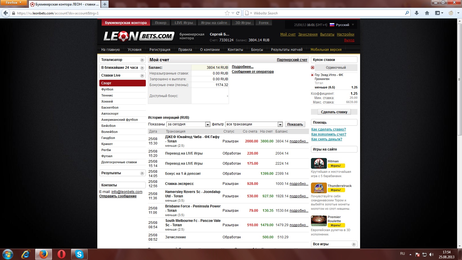Screen dimensions: 462x260
Task: Open Мобильная версия in the navigation bar
Action: (x=326, y=50)
